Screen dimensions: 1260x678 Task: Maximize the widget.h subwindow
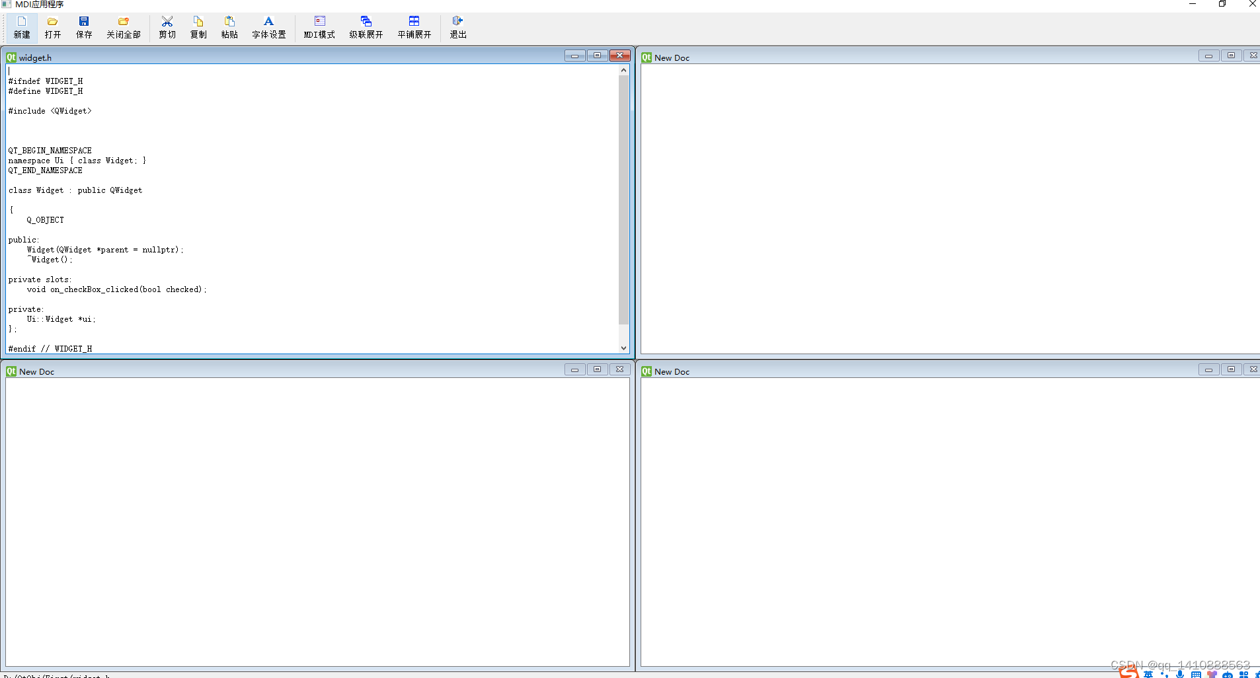click(597, 56)
